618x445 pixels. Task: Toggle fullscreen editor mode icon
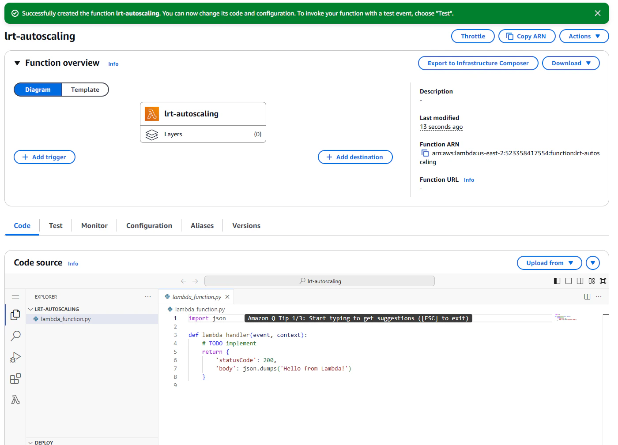(x=603, y=281)
